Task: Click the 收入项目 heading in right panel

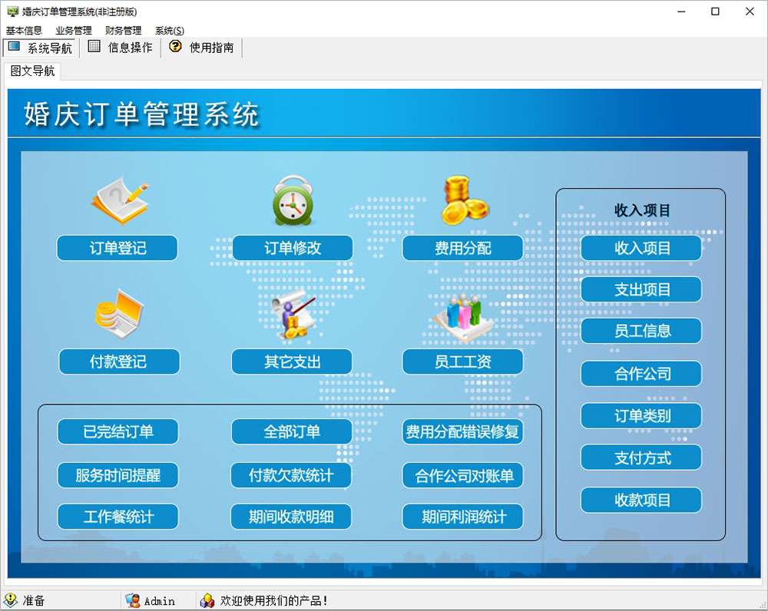Action: pyautogui.click(x=642, y=210)
